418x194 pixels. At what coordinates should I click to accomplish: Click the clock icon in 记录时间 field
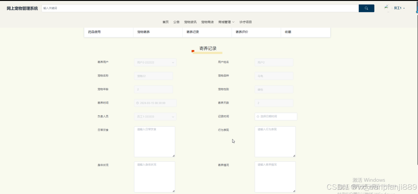[258, 117]
